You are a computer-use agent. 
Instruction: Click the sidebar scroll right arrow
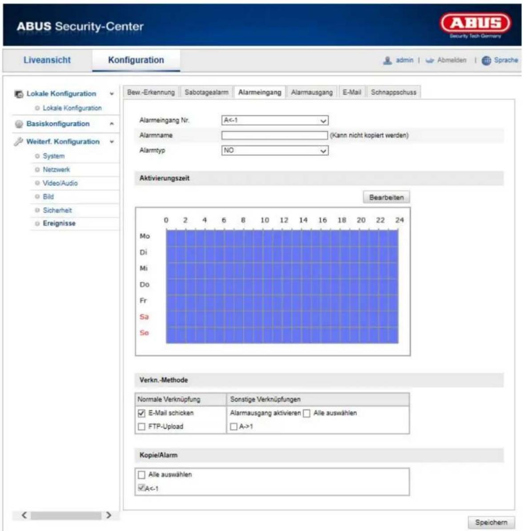109,515
